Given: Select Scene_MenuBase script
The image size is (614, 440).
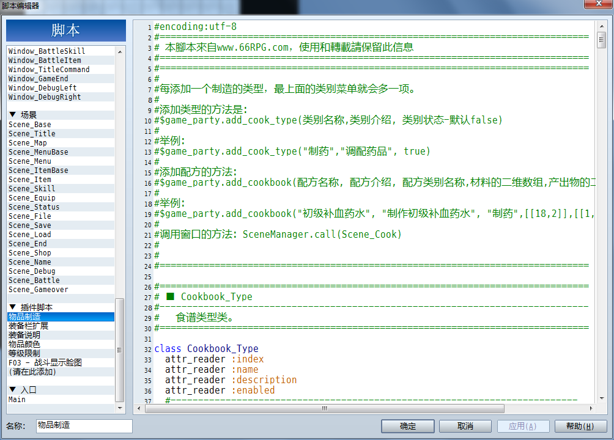Looking at the screenshot, I should 61,152.
